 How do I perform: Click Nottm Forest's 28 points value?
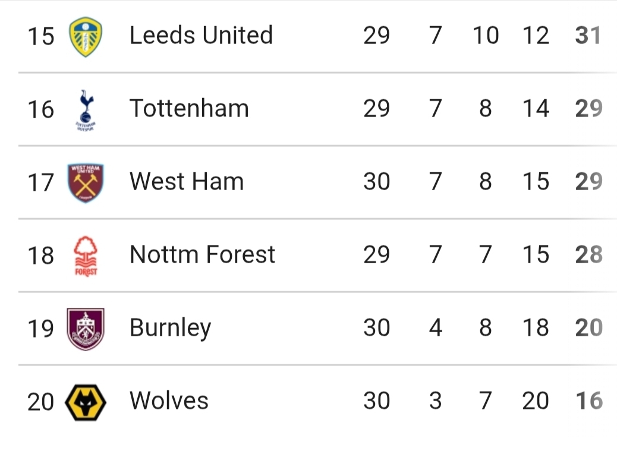tap(588, 255)
